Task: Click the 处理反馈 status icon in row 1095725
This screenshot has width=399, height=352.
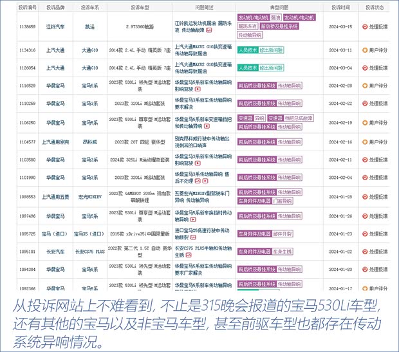Action: [365, 234]
